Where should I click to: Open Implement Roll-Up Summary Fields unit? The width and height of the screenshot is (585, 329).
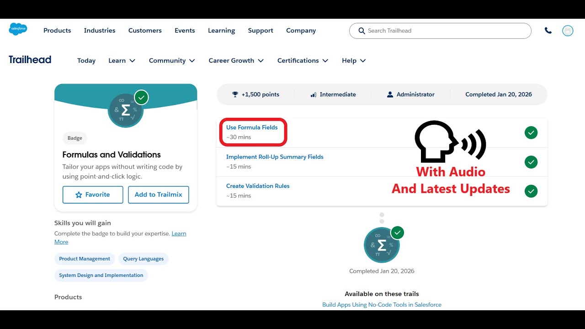click(x=275, y=157)
